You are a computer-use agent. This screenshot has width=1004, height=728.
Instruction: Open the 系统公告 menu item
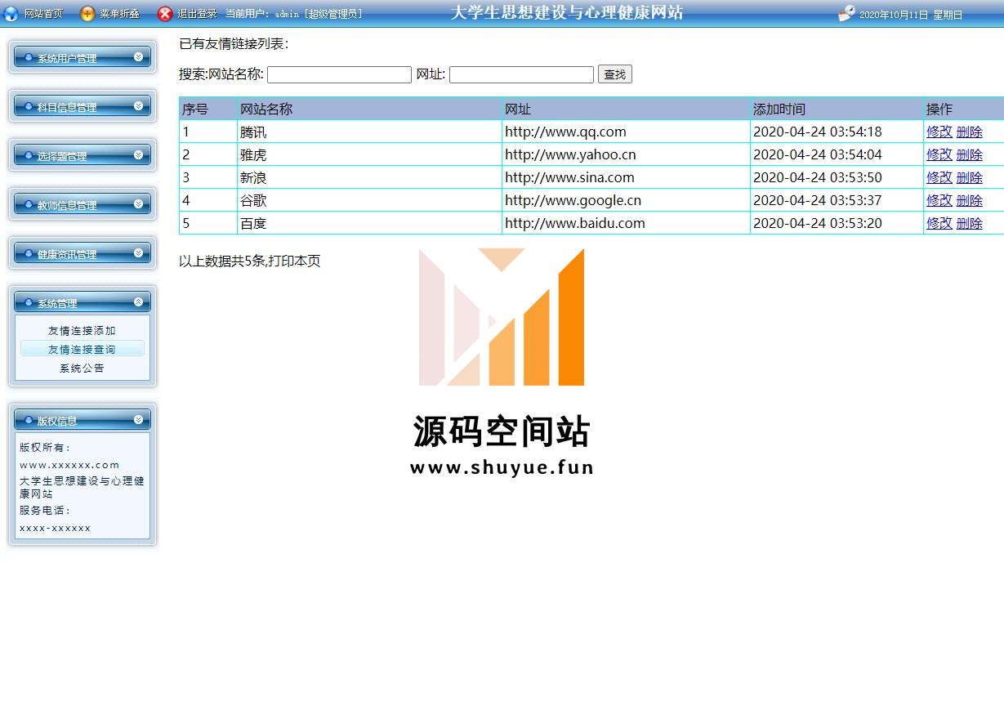click(82, 368)
